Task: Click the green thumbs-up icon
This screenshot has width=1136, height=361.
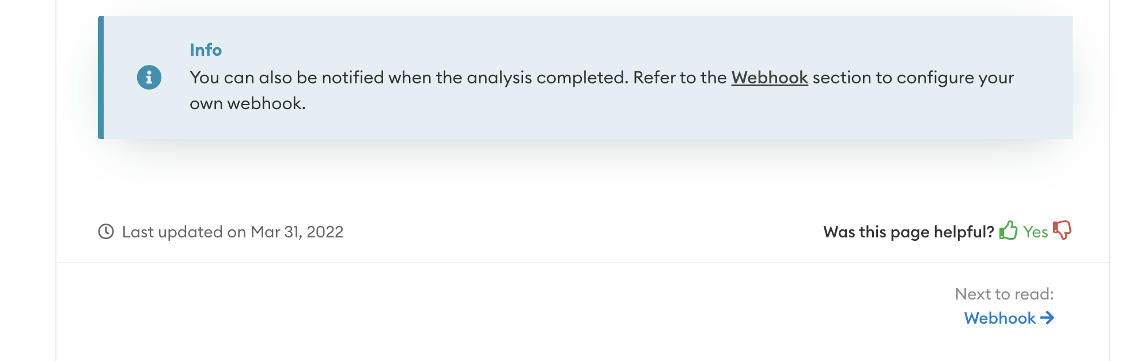Action: (x=1008, y=231)
